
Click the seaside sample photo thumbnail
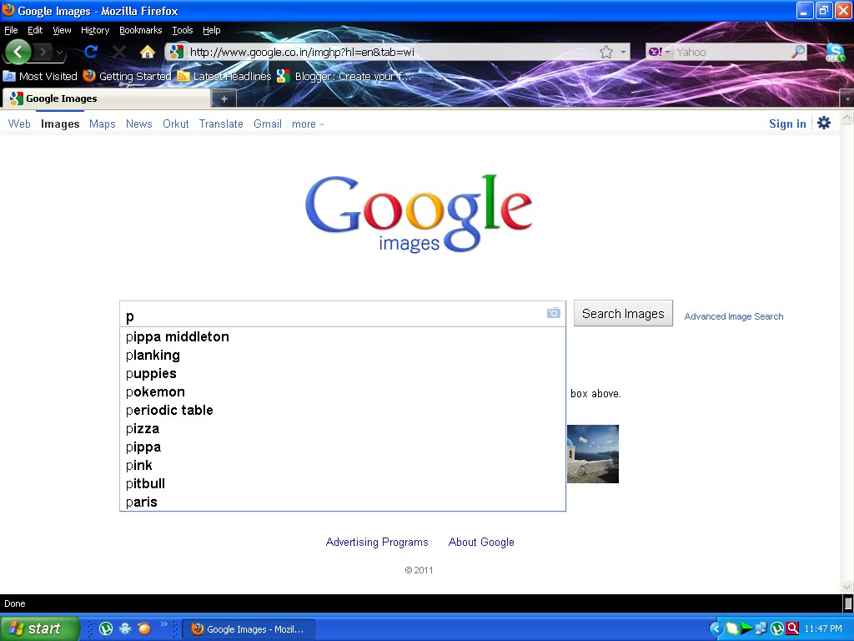593,454
